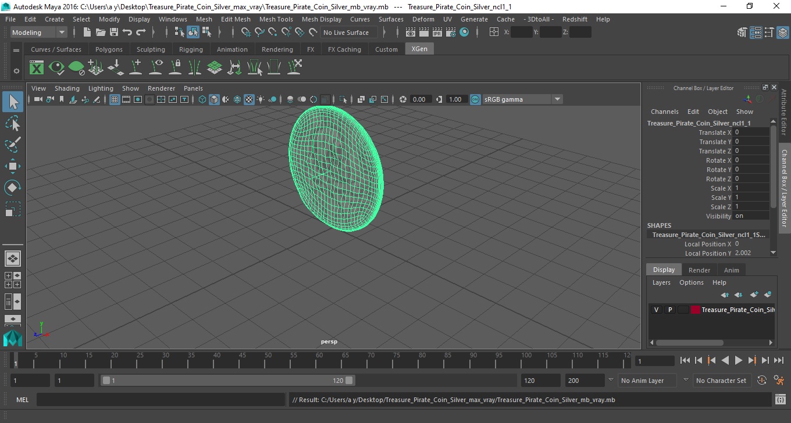Toggle layer playback P box
Image resolution: width=791 pixels, height=423 pixels.
click(669, 310)
